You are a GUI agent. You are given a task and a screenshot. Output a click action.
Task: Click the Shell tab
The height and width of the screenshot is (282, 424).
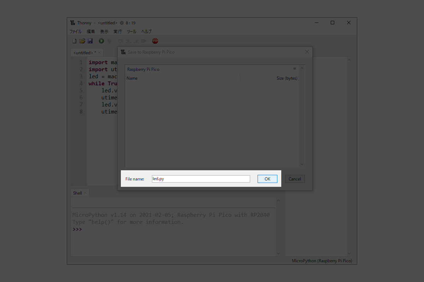click(x=77, y=193)
